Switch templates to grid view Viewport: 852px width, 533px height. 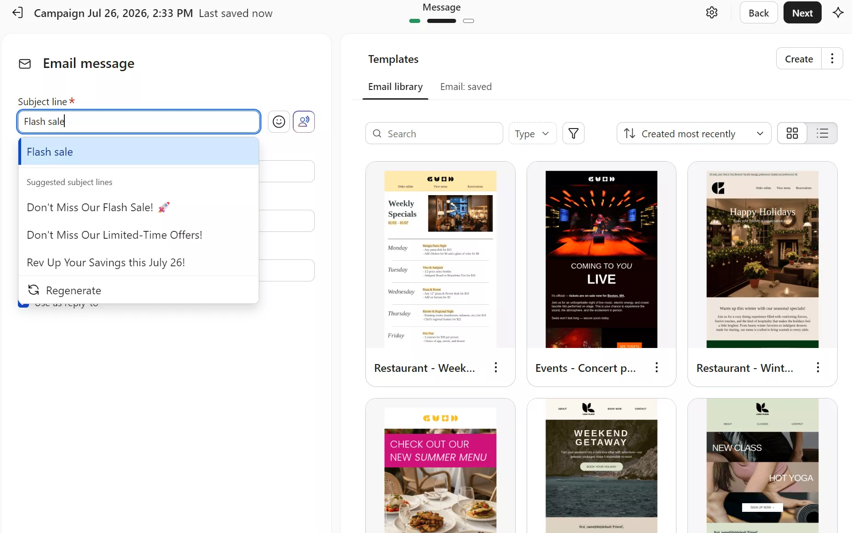tap(792, 134)
